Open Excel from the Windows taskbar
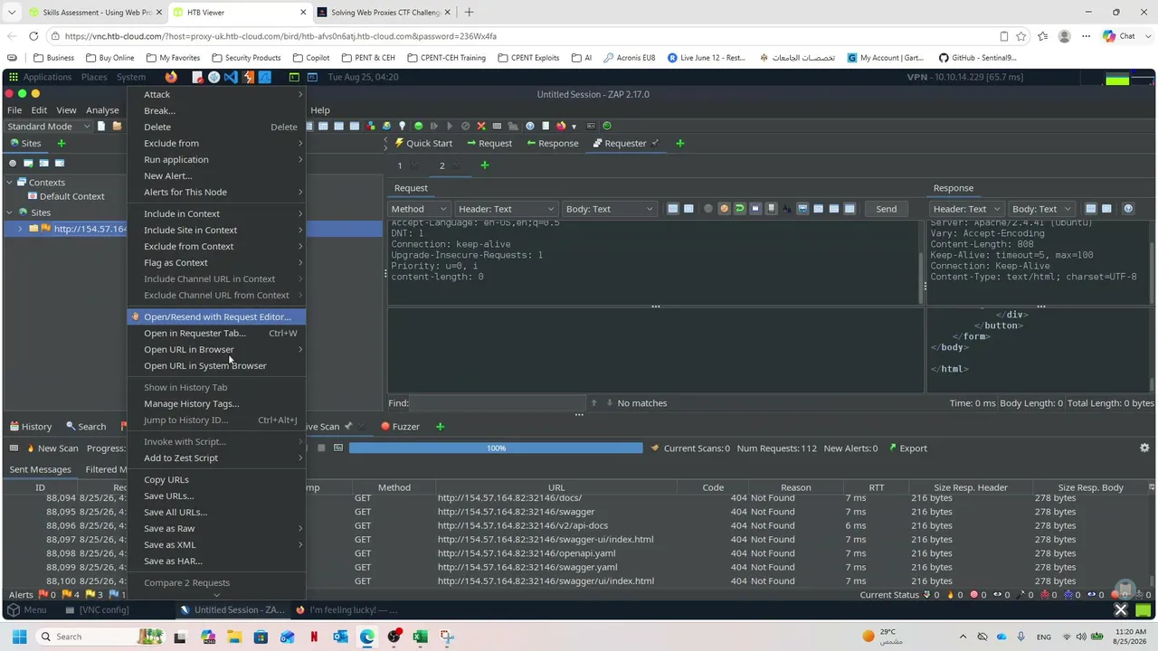The width and height of the screenshot is (1158, 651). [420, 637]
